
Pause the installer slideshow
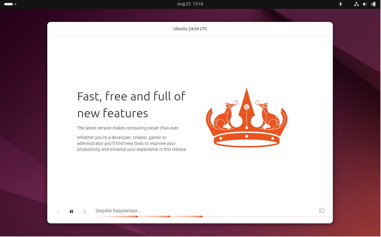coord(71,212)
